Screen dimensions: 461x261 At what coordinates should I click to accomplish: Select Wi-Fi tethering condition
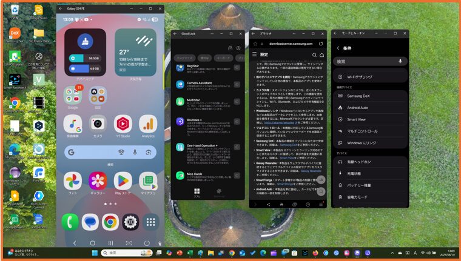[x=371, y=77]
